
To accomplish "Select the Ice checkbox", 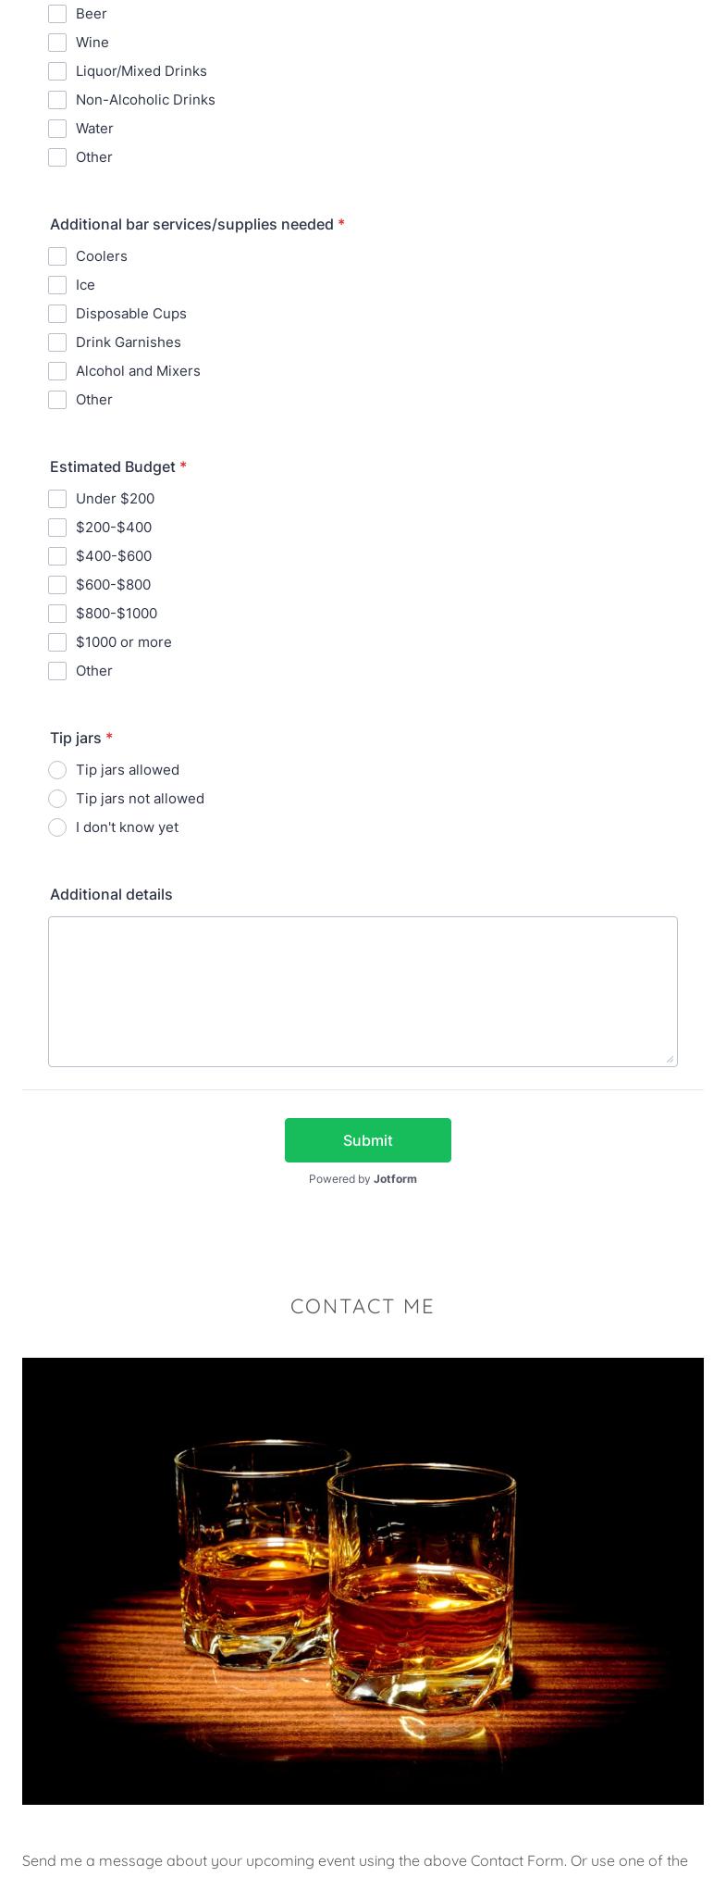I will (x=57, y=285).
